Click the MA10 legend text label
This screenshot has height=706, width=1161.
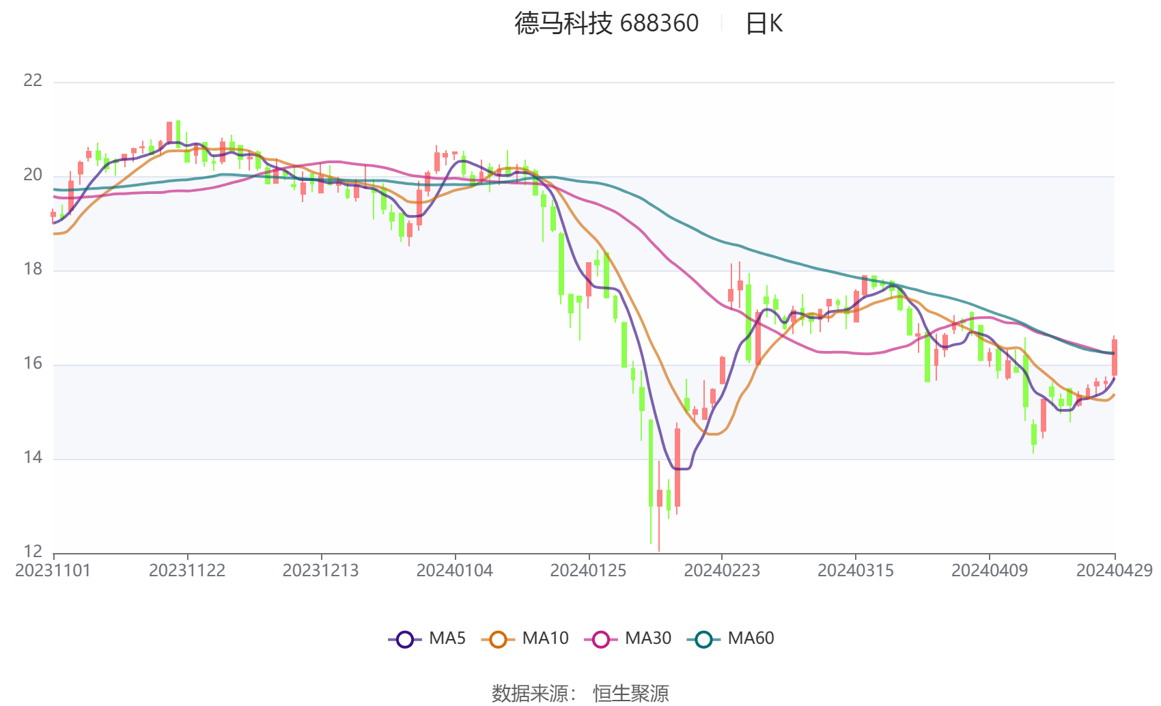click(545, 638)
